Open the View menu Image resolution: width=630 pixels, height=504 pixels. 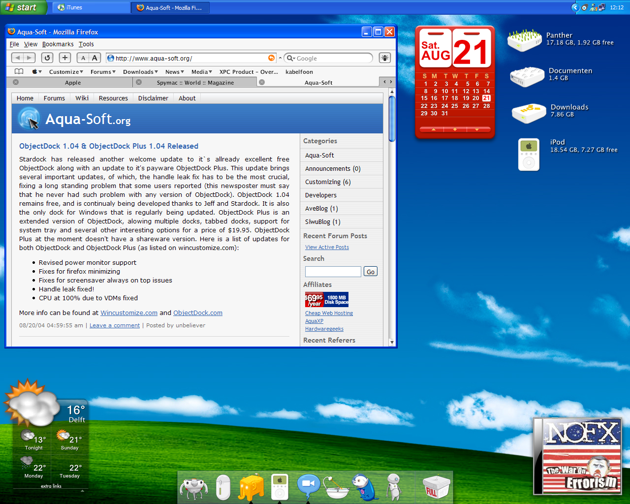click(31, 44)
